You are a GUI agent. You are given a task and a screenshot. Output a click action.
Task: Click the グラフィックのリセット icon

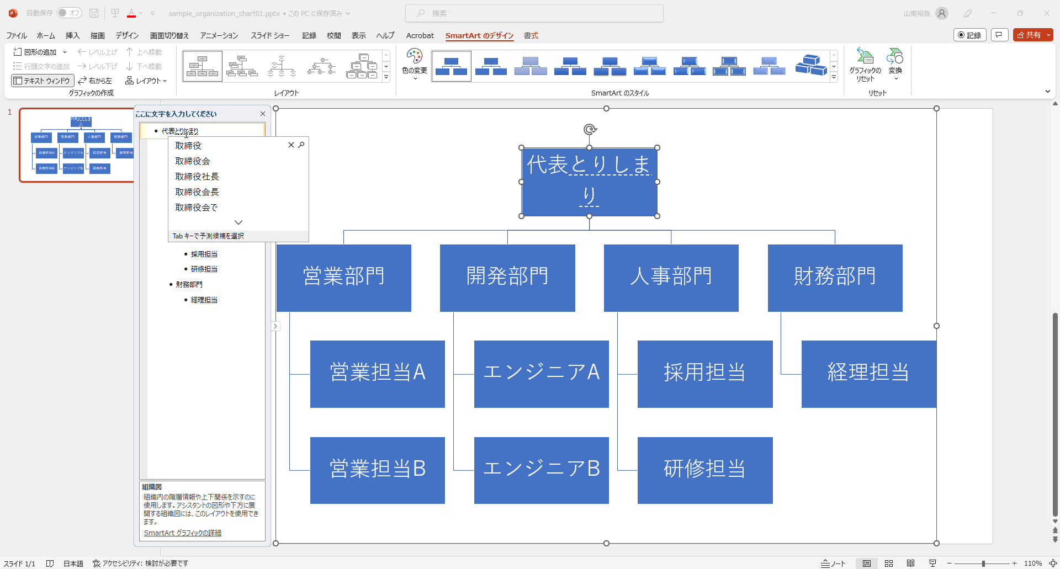click(x=865, y=57)
